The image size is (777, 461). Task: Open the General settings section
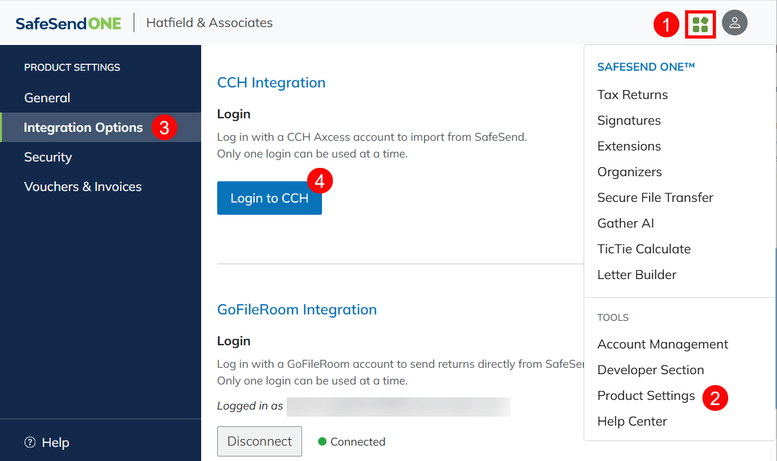(47, 98)
